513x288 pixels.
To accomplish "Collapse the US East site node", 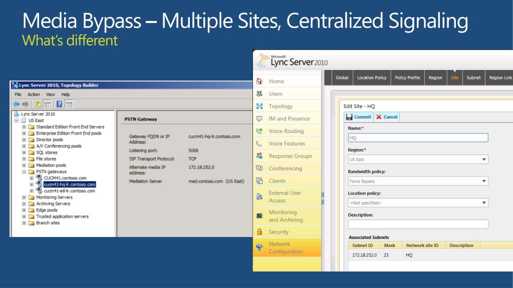I will click(16, 120).
